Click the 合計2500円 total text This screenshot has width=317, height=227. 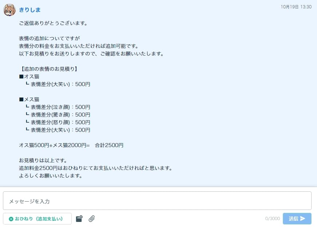109,145
